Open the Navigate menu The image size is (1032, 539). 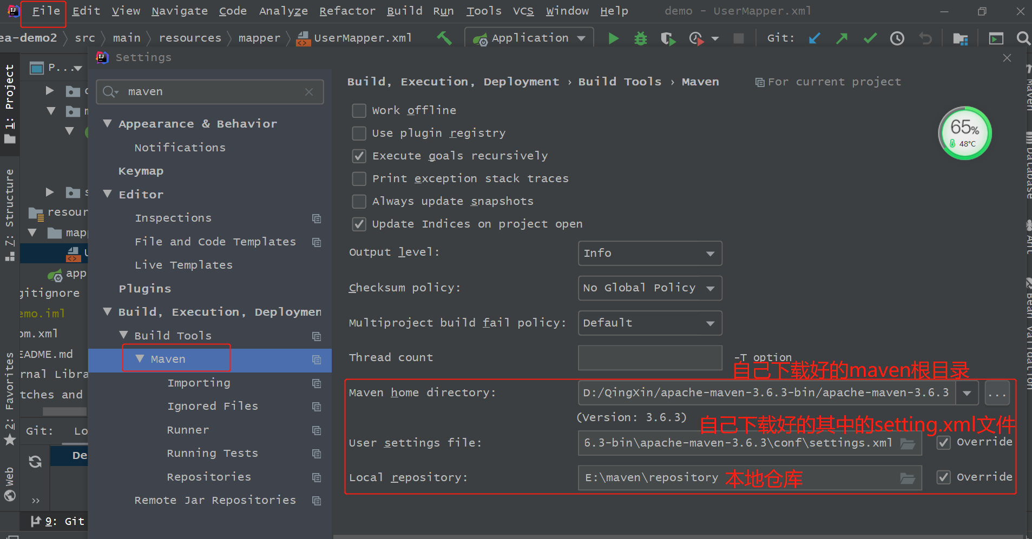pos(179,11)
